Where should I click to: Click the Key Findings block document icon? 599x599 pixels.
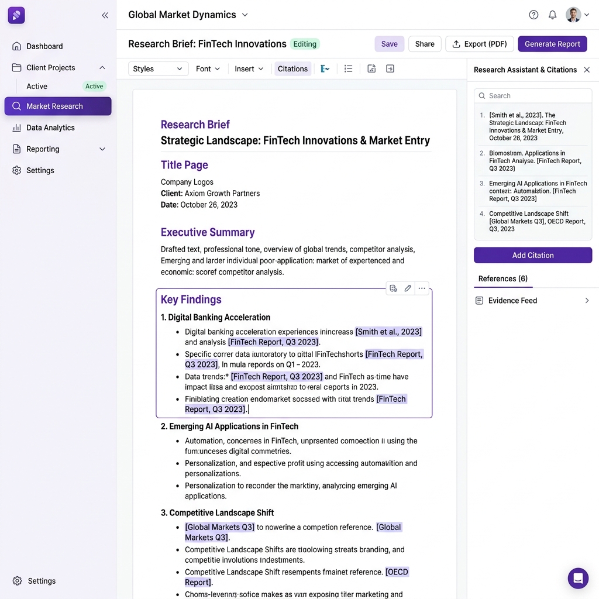pos(394,288)
